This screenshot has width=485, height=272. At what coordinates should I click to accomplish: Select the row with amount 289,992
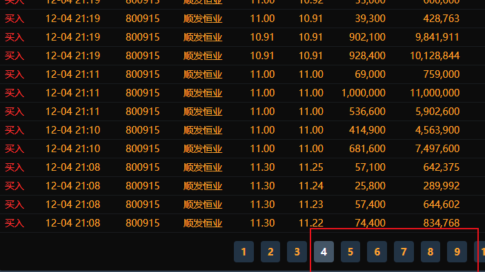[243, 186]
